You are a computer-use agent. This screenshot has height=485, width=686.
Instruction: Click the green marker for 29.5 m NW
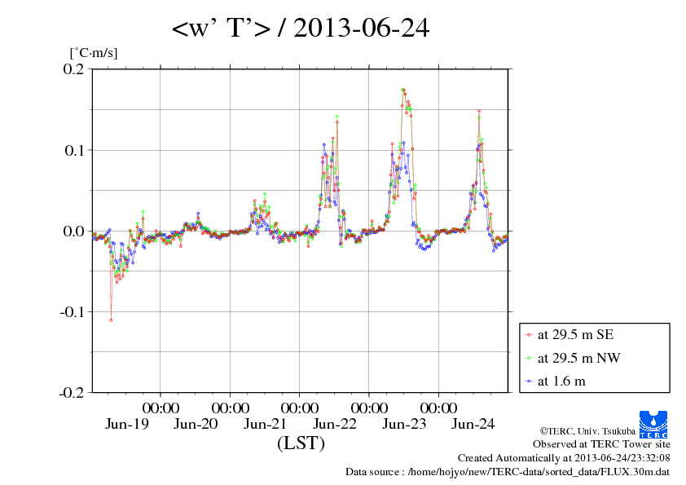point(529,359)
